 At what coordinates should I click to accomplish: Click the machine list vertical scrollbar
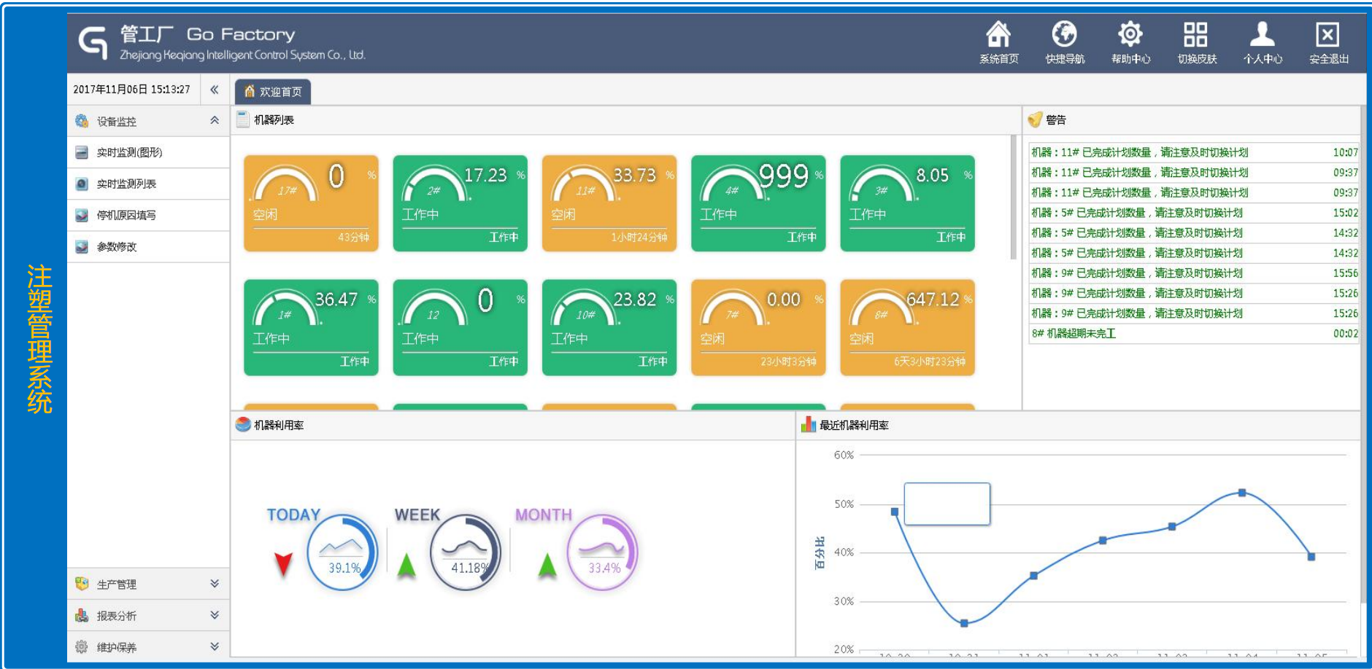point(1013,197)
